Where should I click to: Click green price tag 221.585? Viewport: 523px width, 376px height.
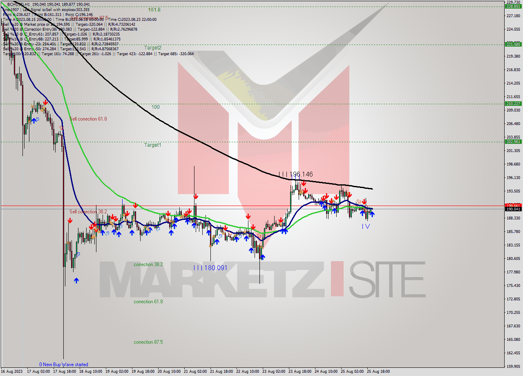click(x=513, y=44)
